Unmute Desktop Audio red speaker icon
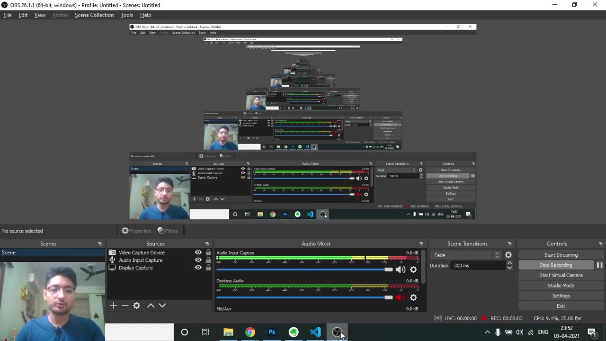Screen dimensions: 606x341 pos(400,297)
